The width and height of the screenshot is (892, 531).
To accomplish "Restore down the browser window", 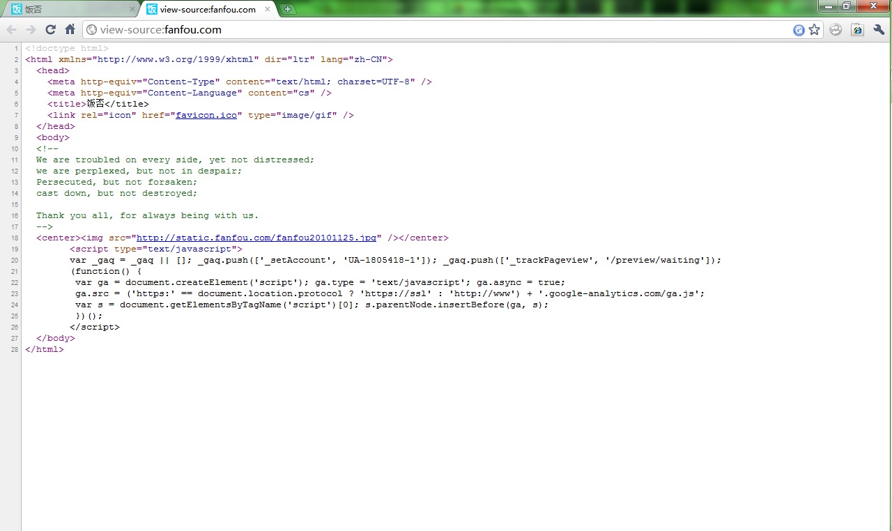I will click(847, 6).
